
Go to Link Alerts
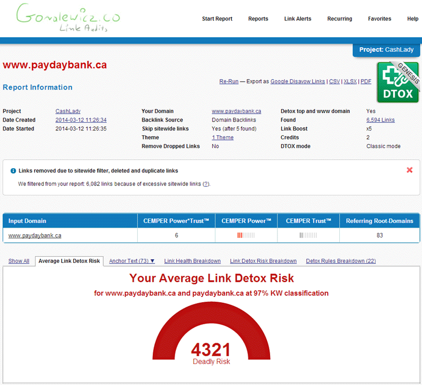click(298, 18)
